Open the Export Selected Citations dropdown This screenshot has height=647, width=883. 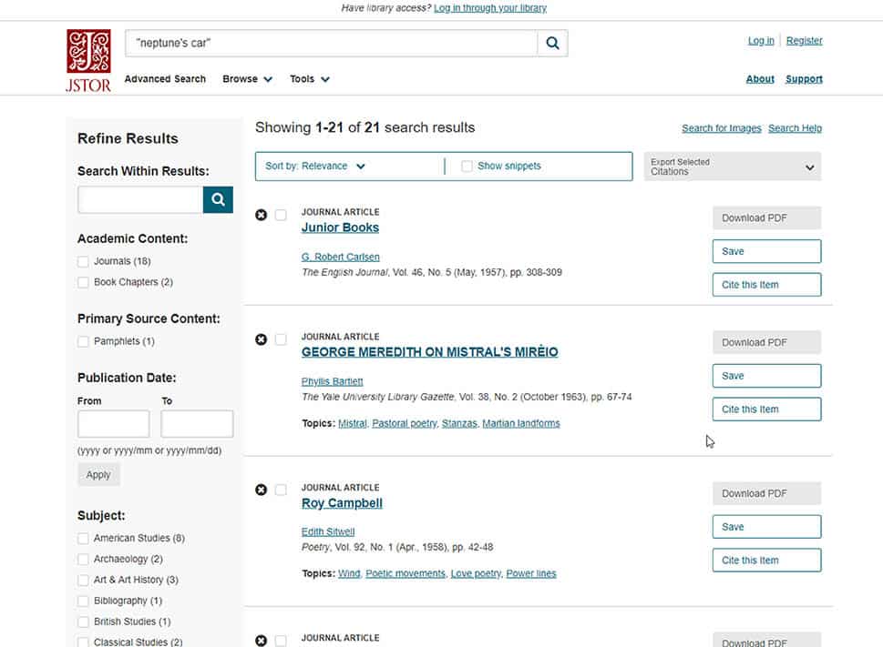733,167
